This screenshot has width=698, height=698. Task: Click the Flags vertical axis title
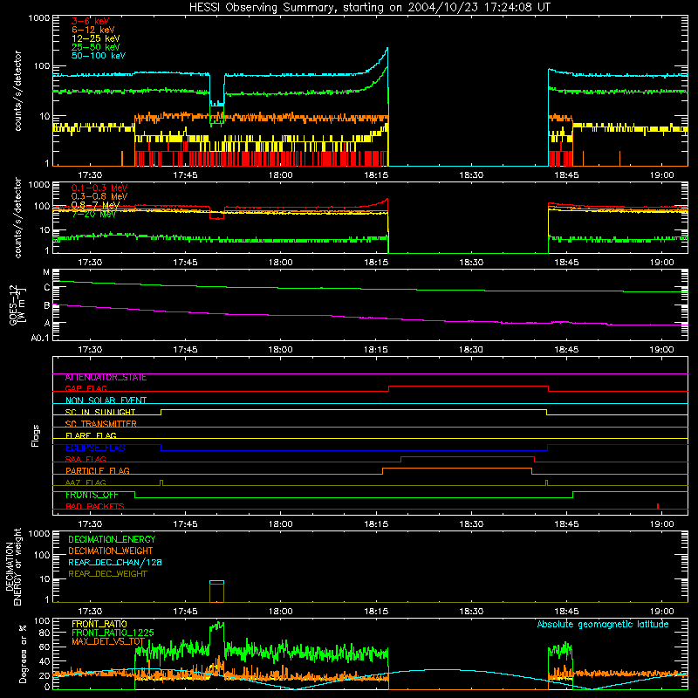36,435
